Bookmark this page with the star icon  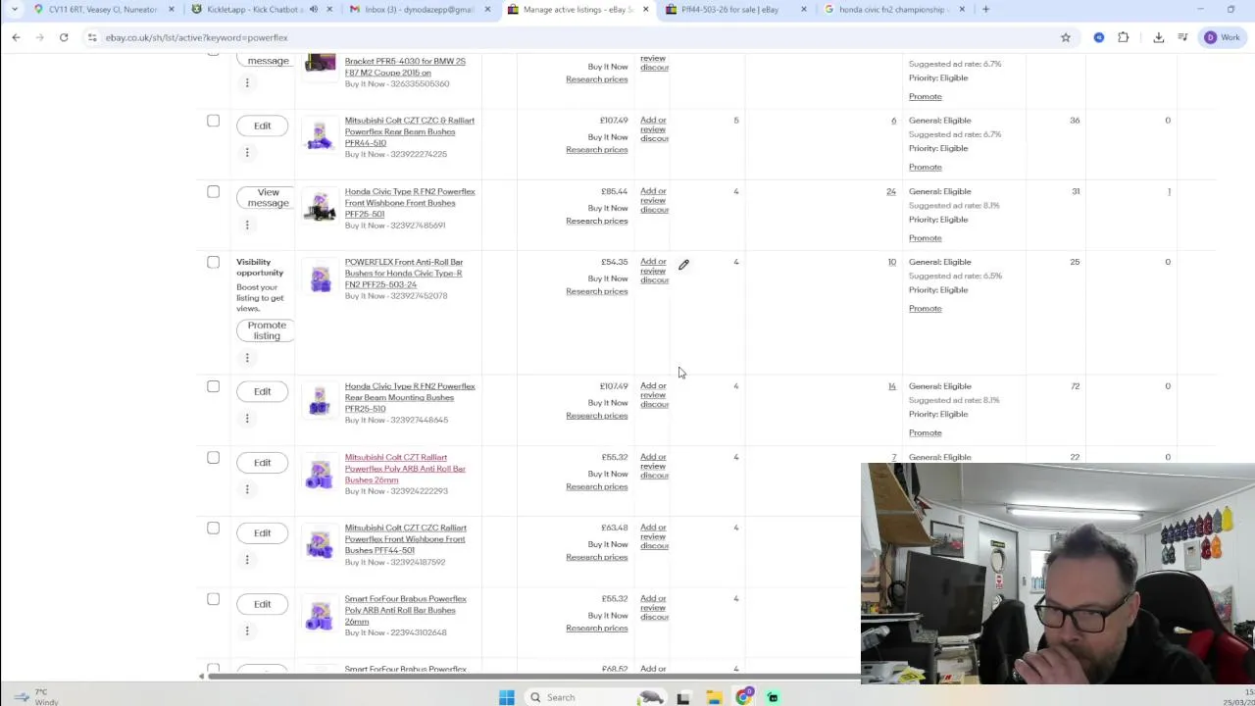click(x=1066, y=37)
